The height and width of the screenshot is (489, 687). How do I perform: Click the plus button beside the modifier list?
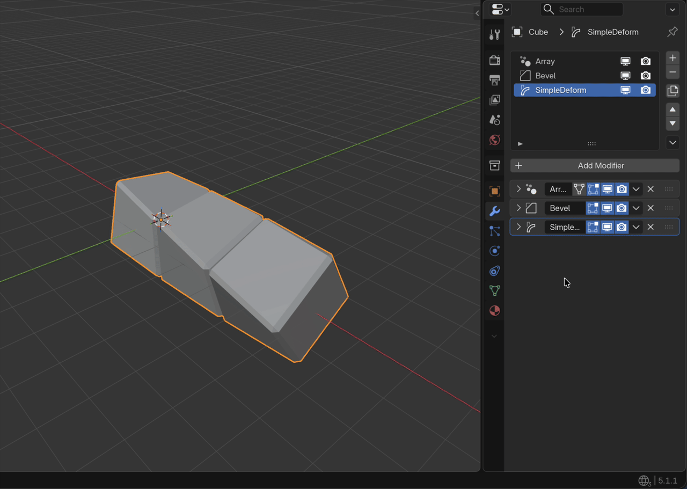coord(673,58)
